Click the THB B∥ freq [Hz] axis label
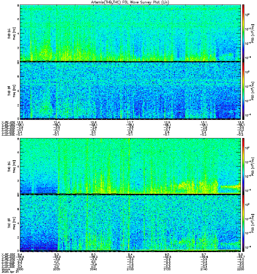Screen dimensions: 257x274 pyautogui.click(x=12, y=91)
